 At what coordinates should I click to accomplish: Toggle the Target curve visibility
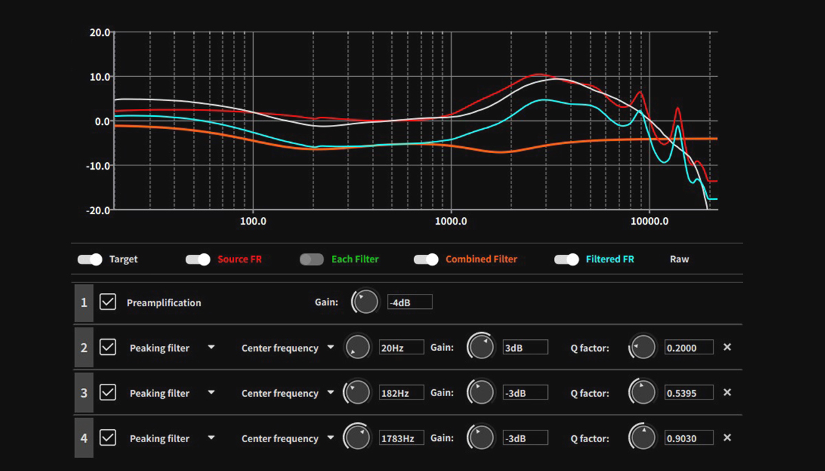(89, 259)
